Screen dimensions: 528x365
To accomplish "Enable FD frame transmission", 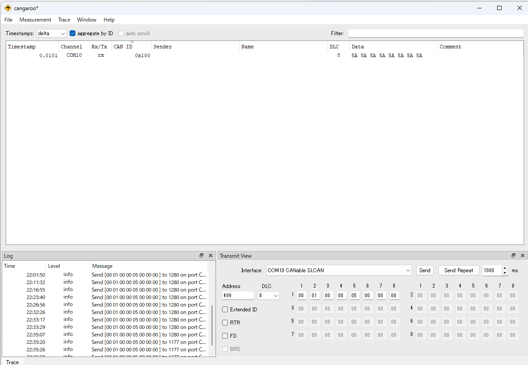I will pyautogui.click(x=225, y=336).
